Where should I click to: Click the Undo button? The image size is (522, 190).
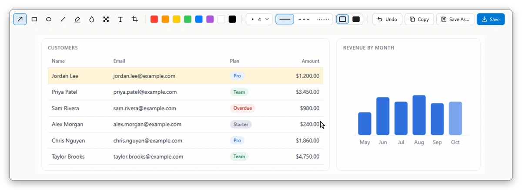point(387,19)
